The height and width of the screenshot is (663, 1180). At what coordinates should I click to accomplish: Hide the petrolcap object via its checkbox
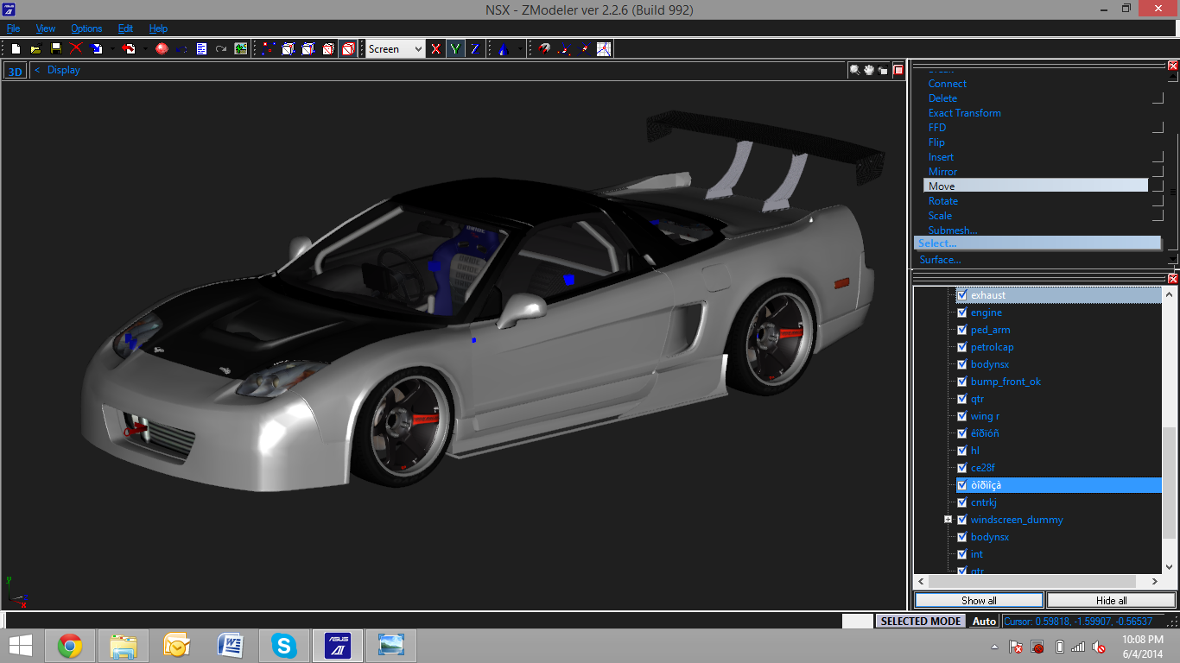tap(961, 347)
